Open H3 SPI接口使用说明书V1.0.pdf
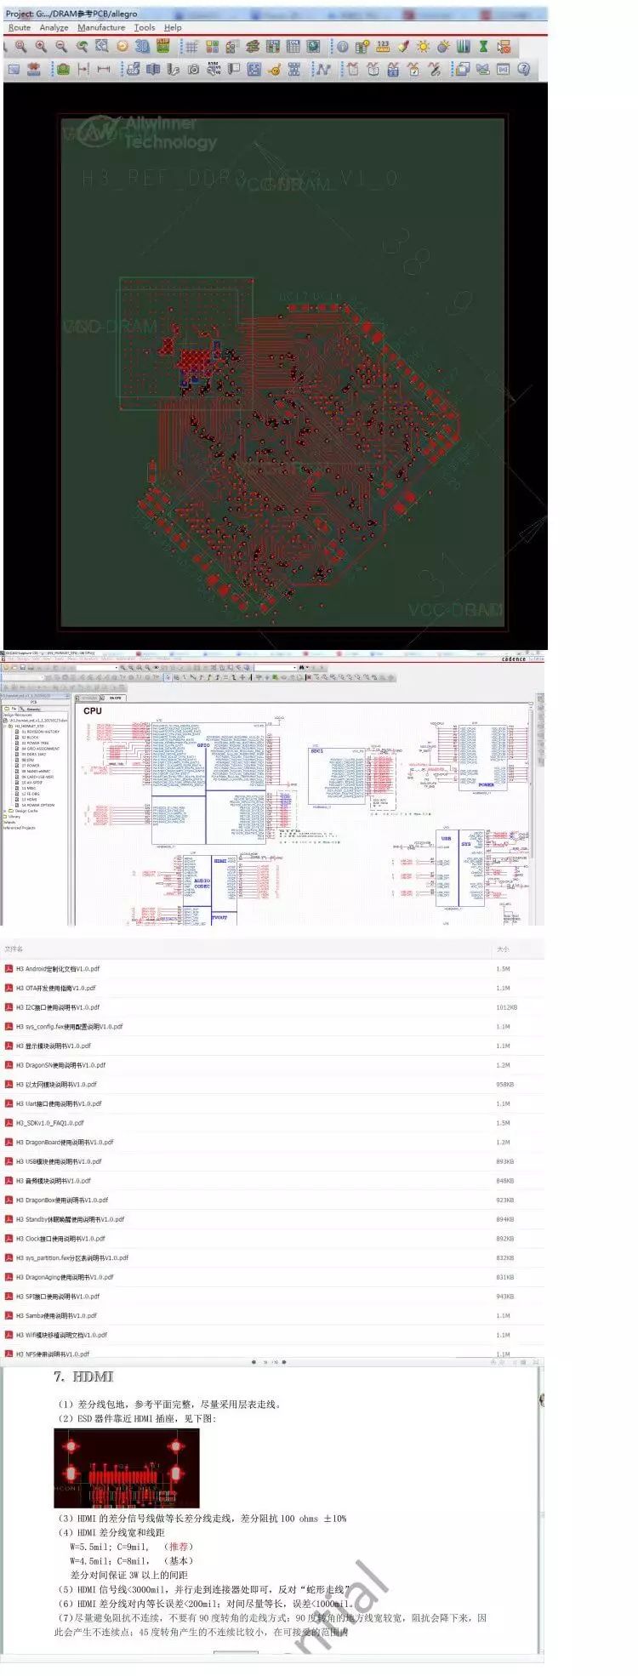 [x=58, y=1297]
